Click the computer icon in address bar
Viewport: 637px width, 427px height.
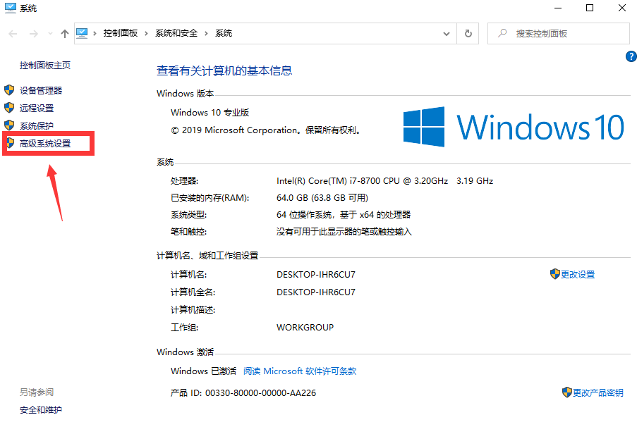(82, 33)
